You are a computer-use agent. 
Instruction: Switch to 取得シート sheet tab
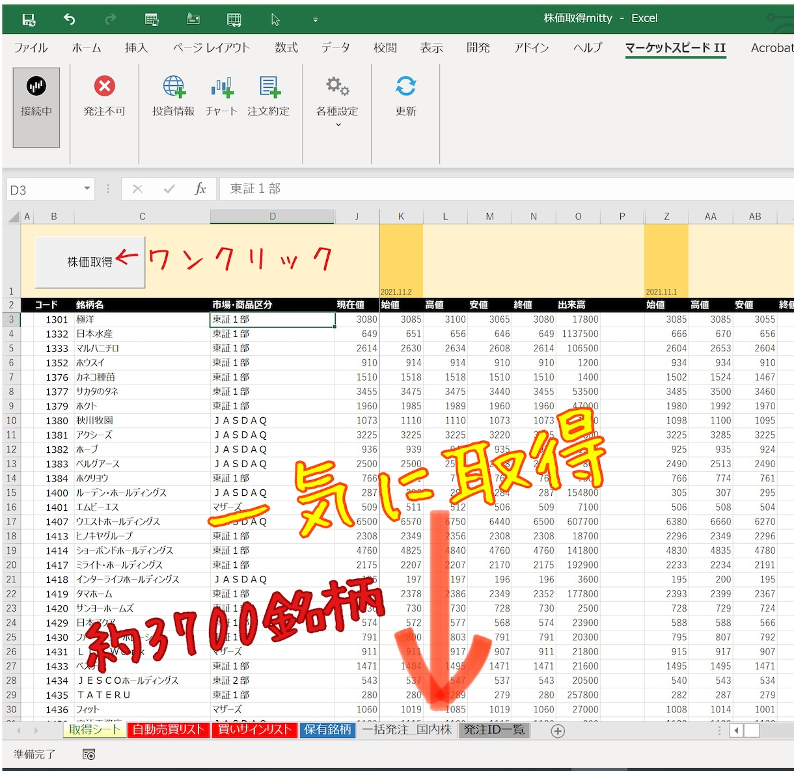(94, 730)
